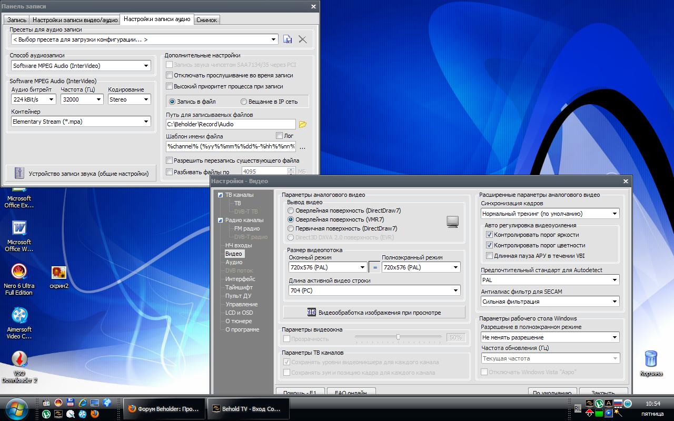The image size is (674, 421).
Task: Select the DirectDraw7 primary surface radio option
Action: click(291, 228)
